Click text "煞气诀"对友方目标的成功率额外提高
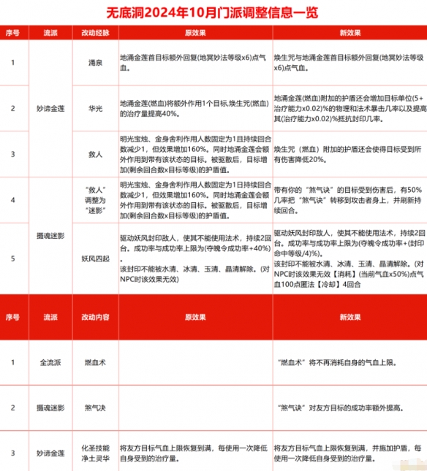The width and height of the screenshot is (427, 471). click(x=341, y=408)
